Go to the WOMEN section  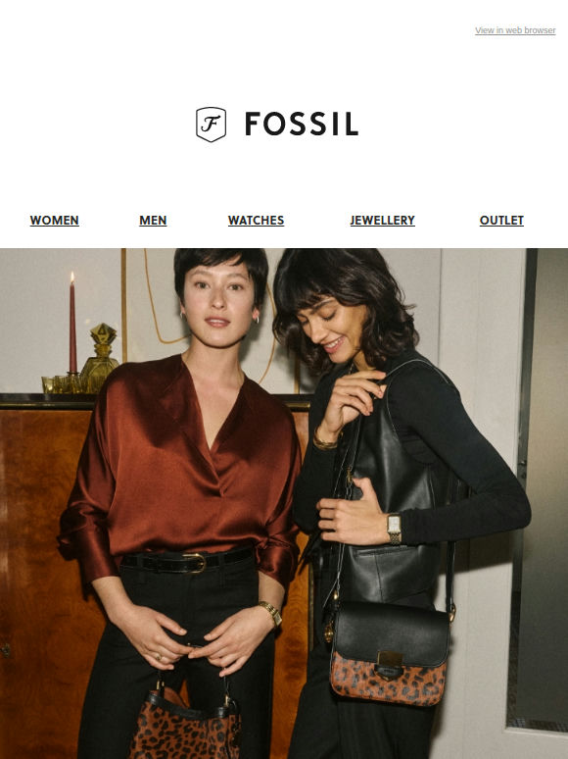tap(54, 221)
